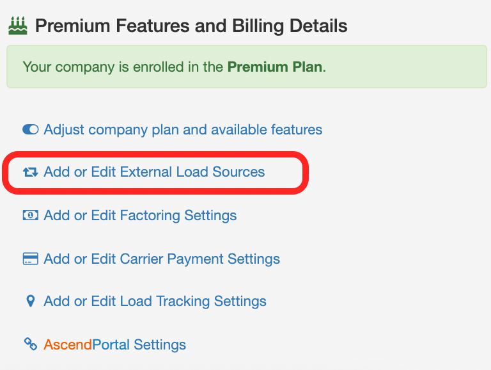Click the credit card icon for Carrier Payment
491x370 pixels.
(x=31, y=259)
